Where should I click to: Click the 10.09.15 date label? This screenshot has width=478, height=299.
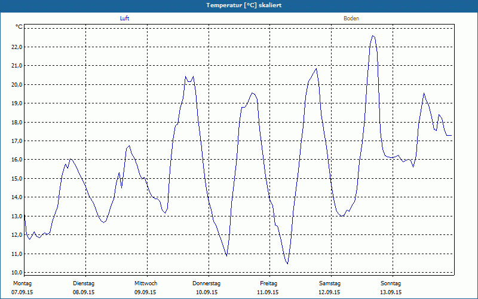point(207,292)
